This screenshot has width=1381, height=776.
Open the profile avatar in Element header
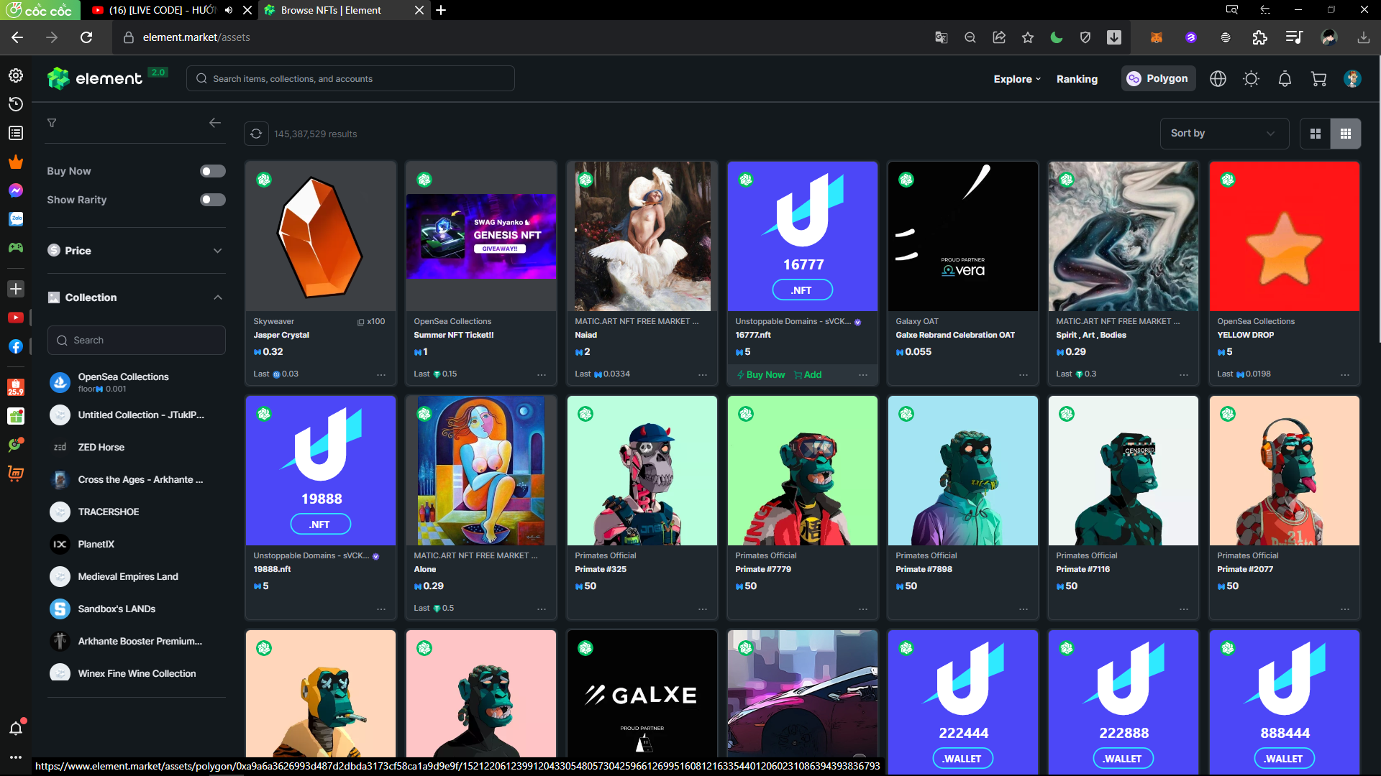(x=1352, y=79)
